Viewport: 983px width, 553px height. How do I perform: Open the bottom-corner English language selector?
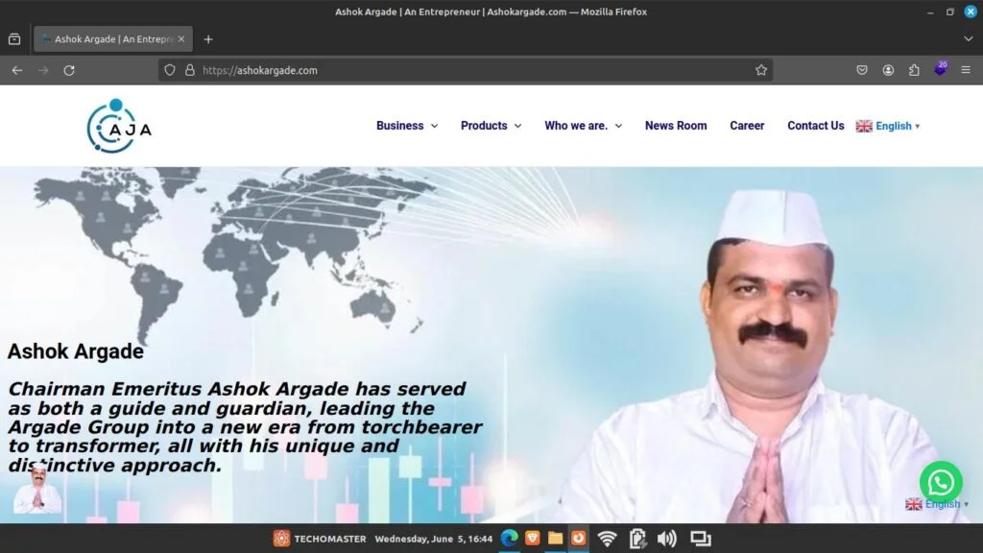[x=937, y=504]
